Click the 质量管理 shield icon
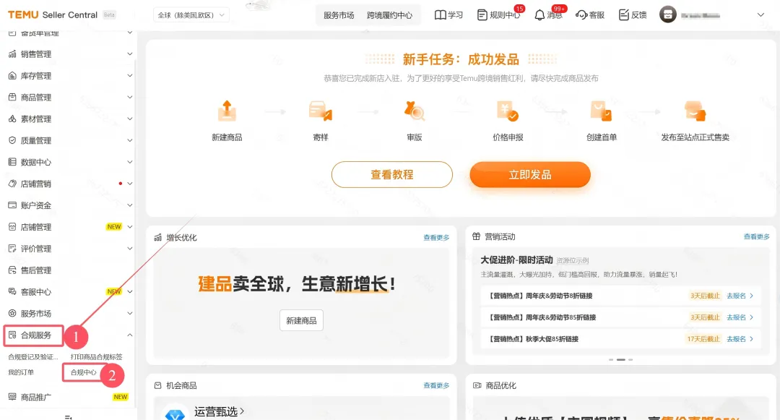The width and height of the screenshot is (780, 420). coord(12,140)
